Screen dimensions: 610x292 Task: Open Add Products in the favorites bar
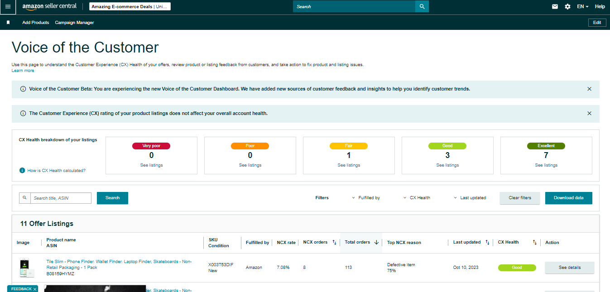(36, 23)
